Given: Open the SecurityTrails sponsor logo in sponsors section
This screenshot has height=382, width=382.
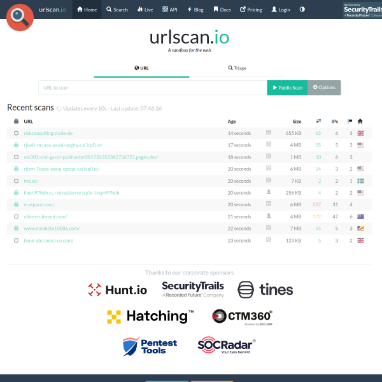Looking at the screenshot, I should click(193, 289).
